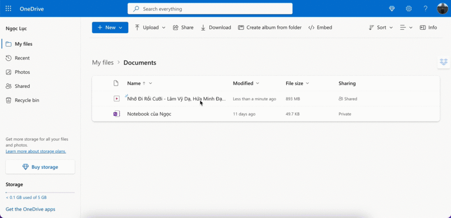Screen dimensions: 451x218
Task: Click the storage usage progress bar
Action: click(x=40, y=192)
